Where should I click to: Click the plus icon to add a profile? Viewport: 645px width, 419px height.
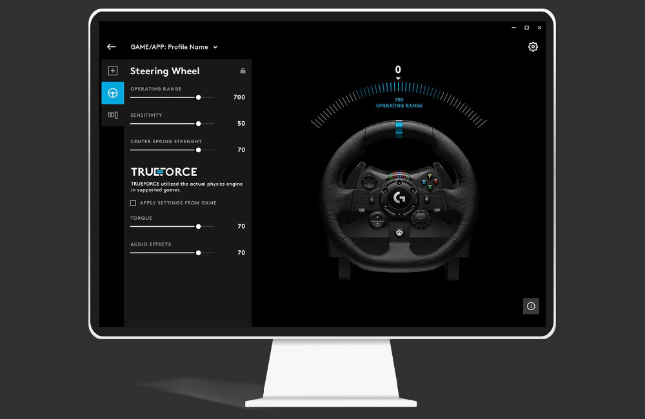[x=112, y=69]
